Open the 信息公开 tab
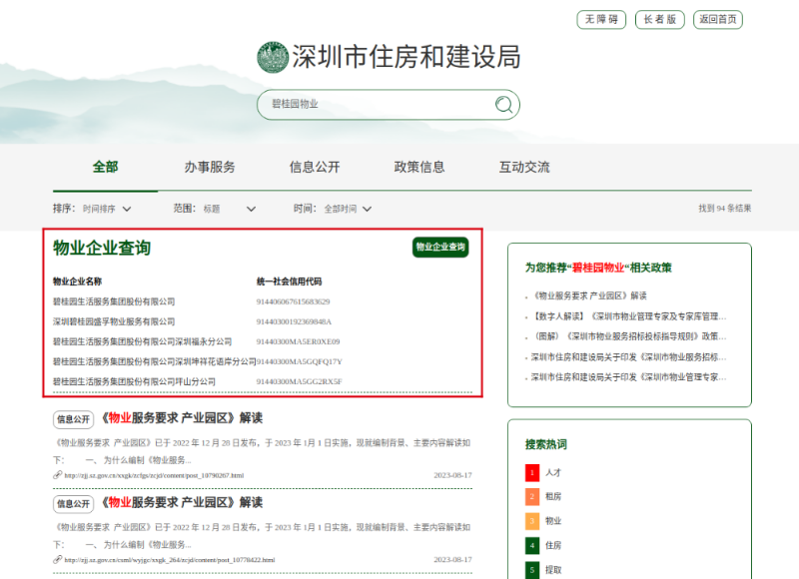 315,167
